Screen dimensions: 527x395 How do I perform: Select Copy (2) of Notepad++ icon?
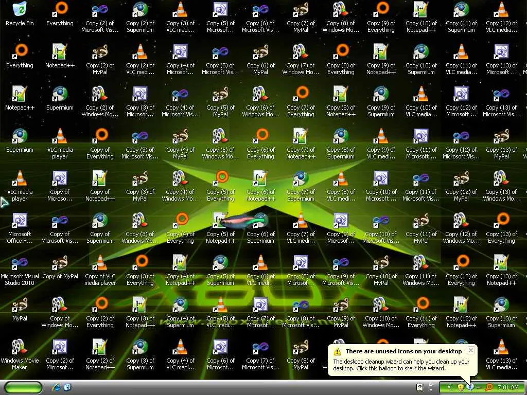tap(100, 354)
